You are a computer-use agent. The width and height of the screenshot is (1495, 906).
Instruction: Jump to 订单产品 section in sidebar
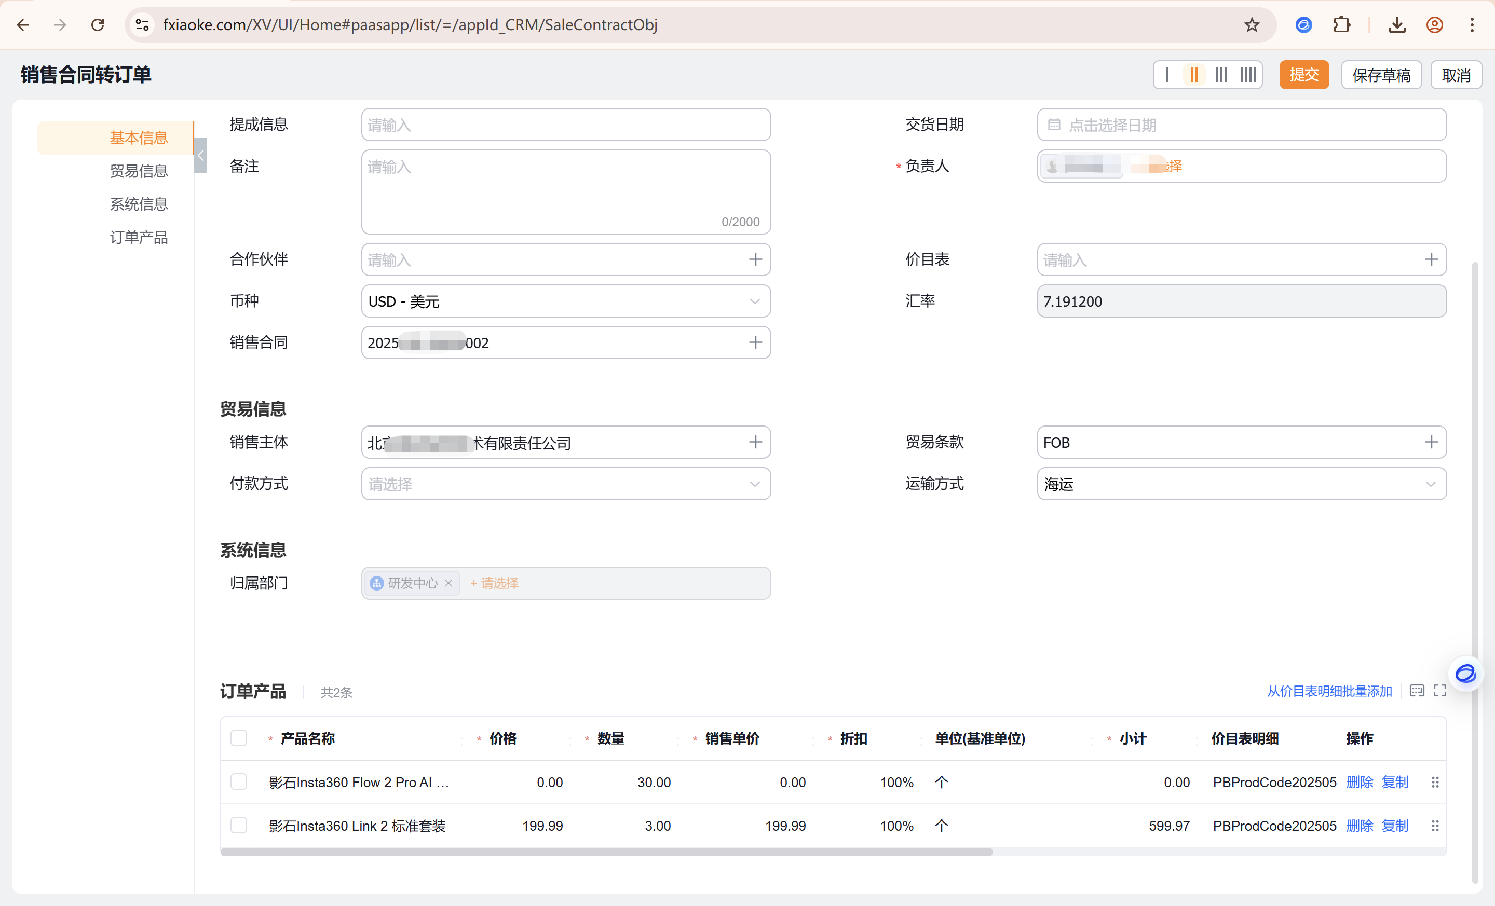click(139, 237)
